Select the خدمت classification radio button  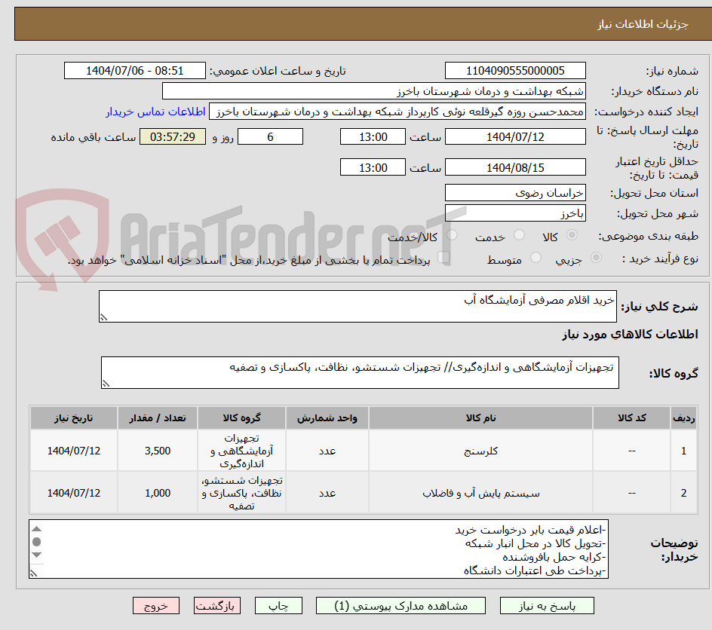pyautogui.click(x=518, y=234)
